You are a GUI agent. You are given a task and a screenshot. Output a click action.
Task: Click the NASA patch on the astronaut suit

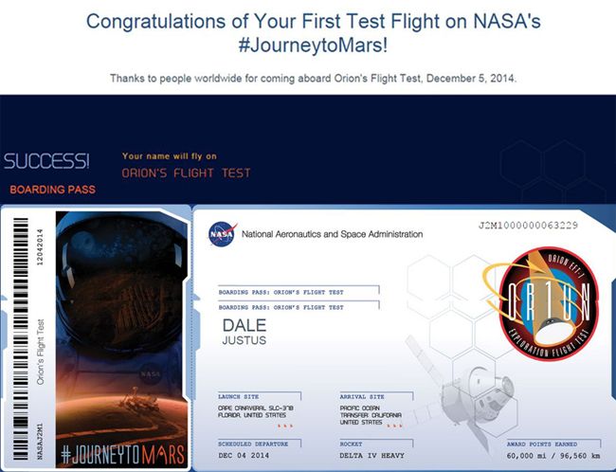tap(150, 374)
